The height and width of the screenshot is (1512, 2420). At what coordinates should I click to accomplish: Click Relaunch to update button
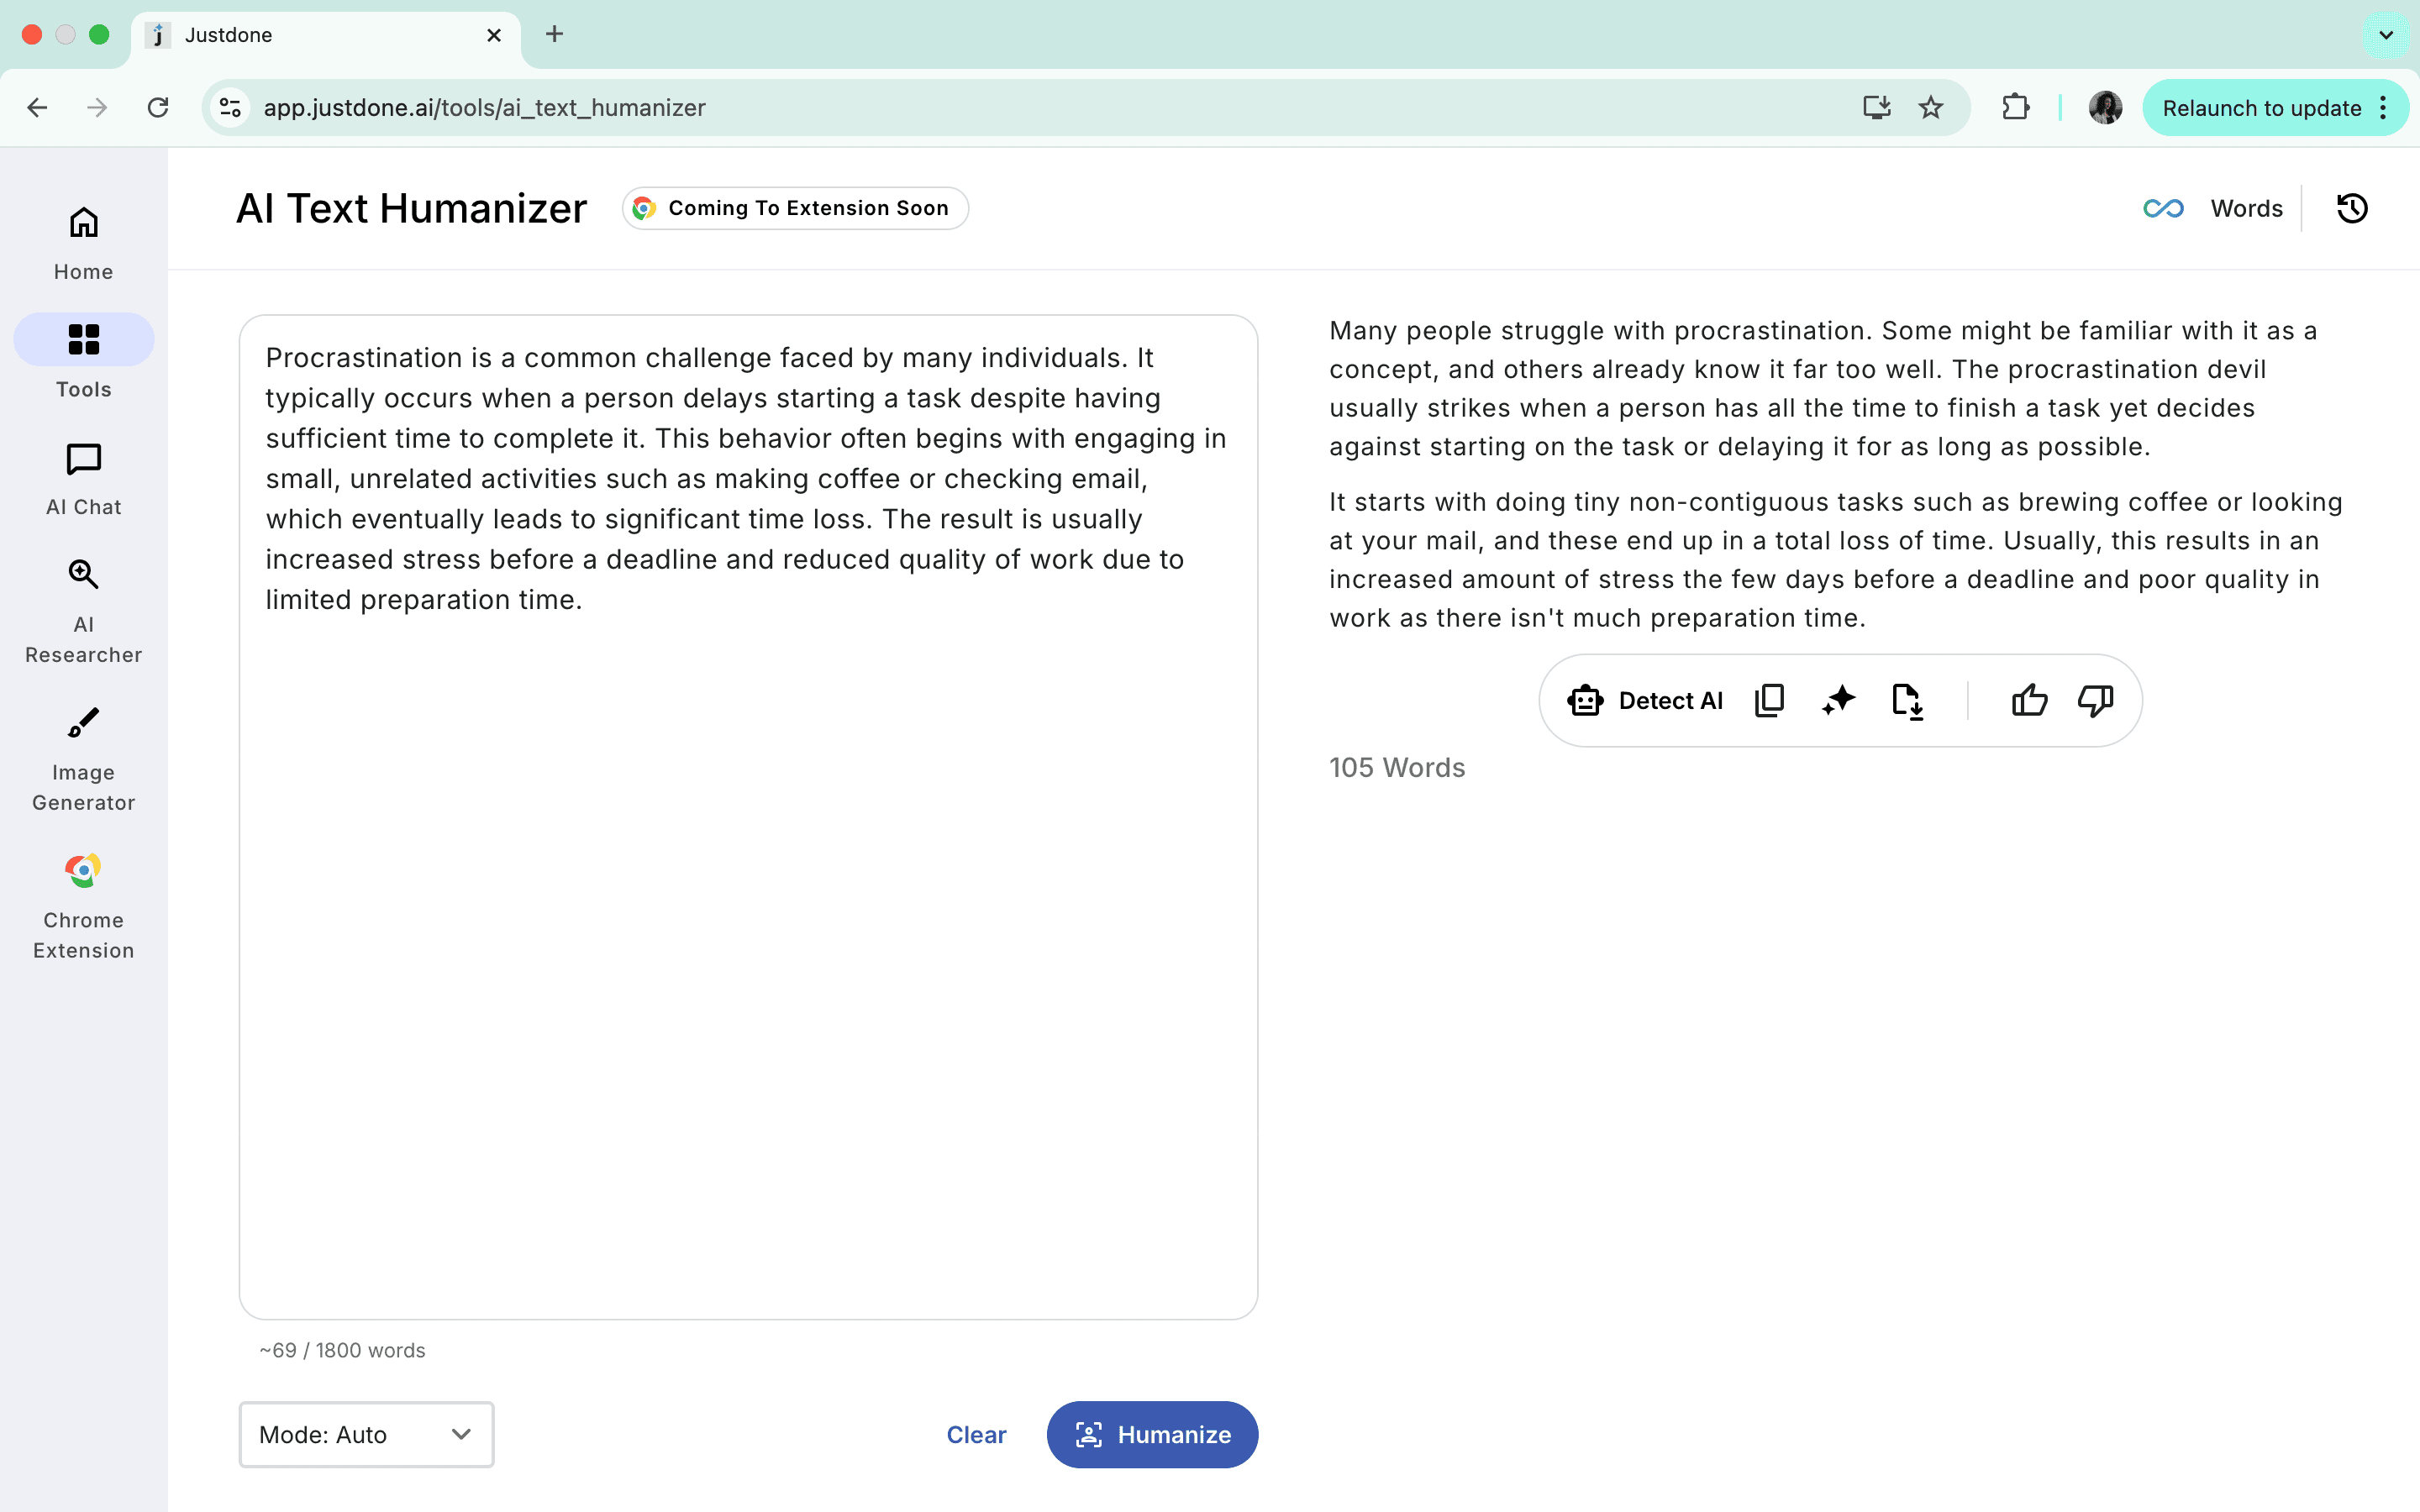[x=2261, y=108]
